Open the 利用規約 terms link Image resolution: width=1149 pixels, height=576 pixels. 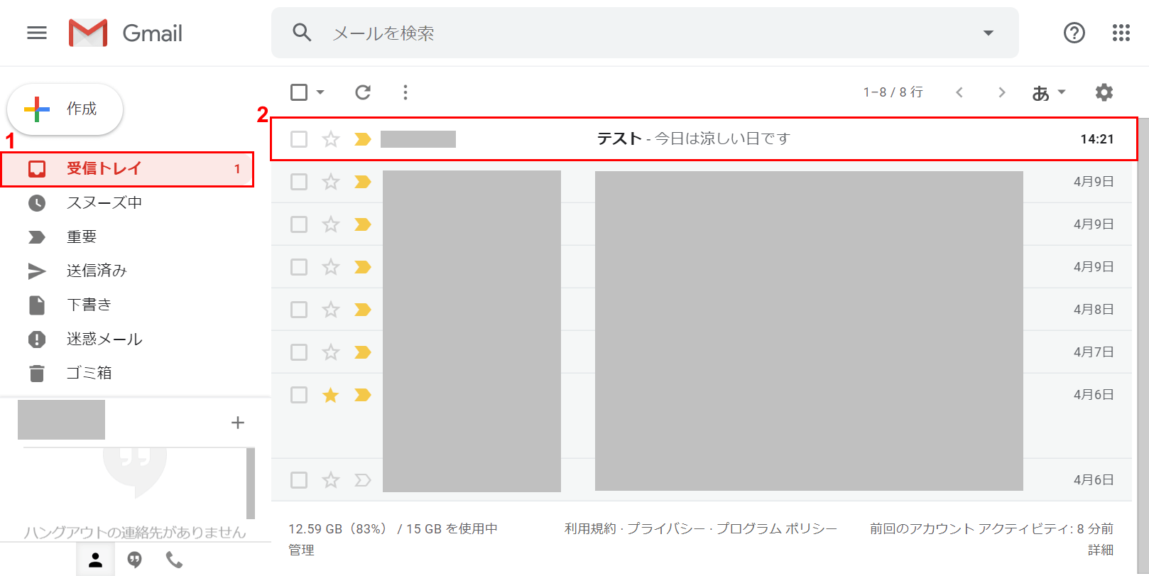pyautogui.click(x=590, y=528)
